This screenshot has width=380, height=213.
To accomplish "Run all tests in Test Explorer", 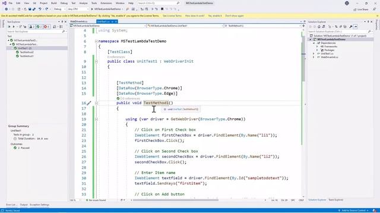I will [x=9, y=27].
